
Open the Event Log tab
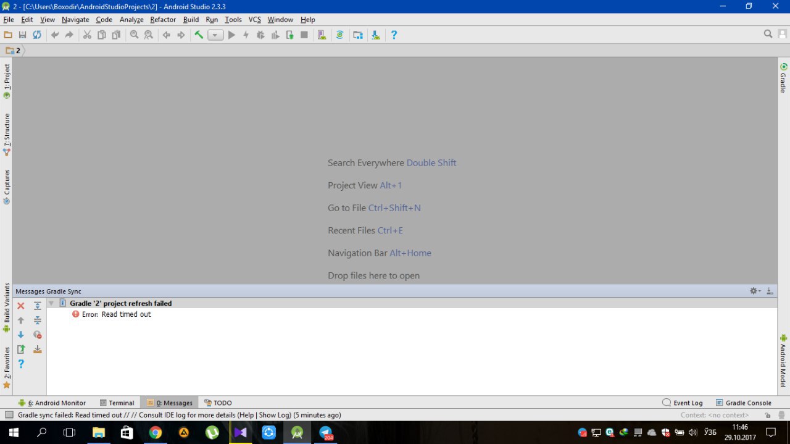click(x=683, y=403)
